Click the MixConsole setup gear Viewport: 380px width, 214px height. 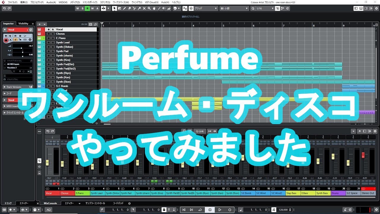[375, 131]
